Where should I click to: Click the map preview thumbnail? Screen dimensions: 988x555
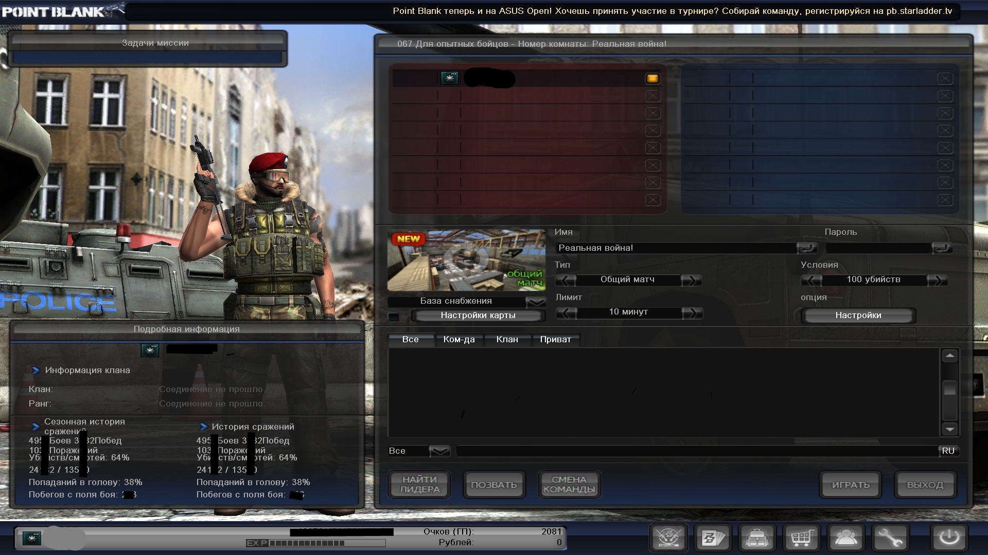pyautogui.click(x=466, y=260)
